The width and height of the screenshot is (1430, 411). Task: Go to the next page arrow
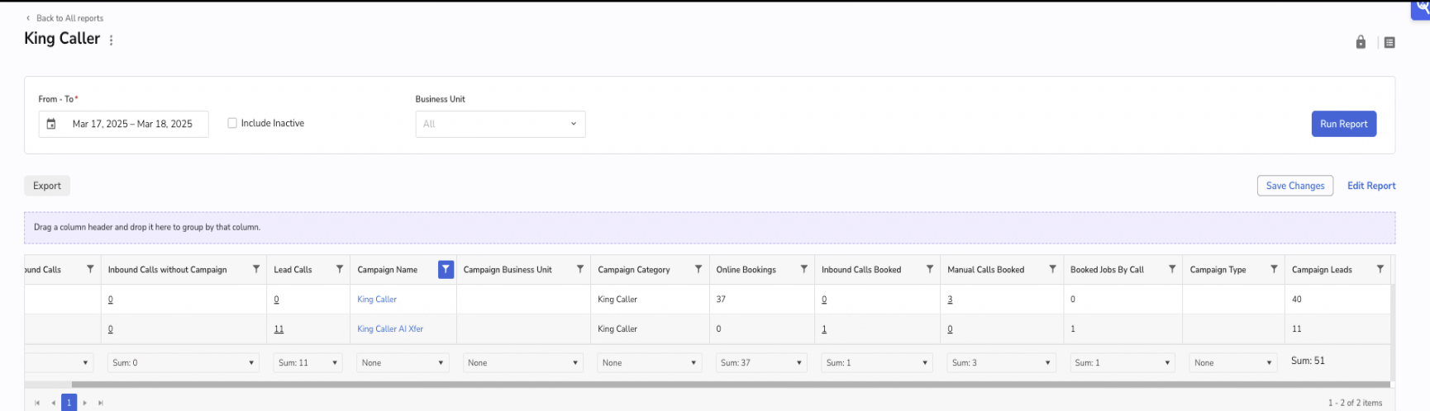click(84, 403)
